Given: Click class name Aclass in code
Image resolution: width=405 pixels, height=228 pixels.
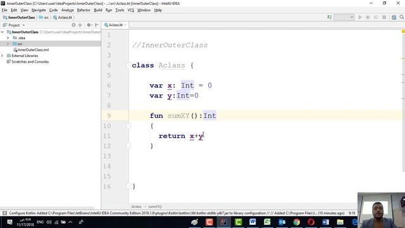Looking at the screenshot, I should click(x=171, y=65).
